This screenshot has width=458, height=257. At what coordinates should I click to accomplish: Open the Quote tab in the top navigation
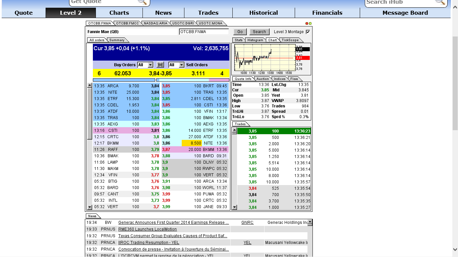point(23,13)
